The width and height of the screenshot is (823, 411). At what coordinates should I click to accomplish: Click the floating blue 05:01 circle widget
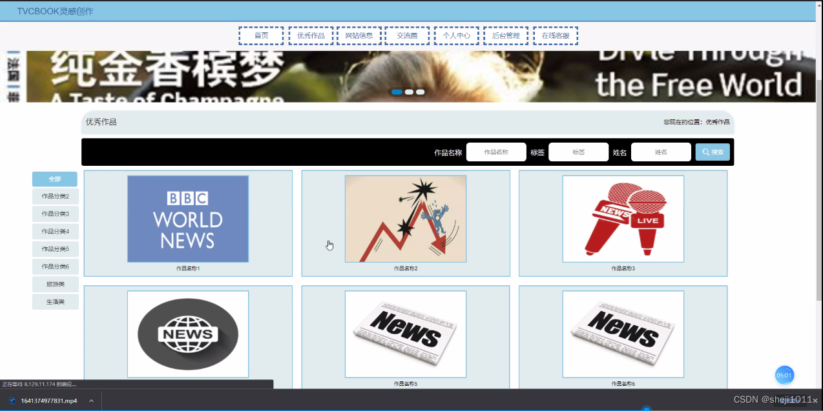pyautogui.click(x=784, y=375)
